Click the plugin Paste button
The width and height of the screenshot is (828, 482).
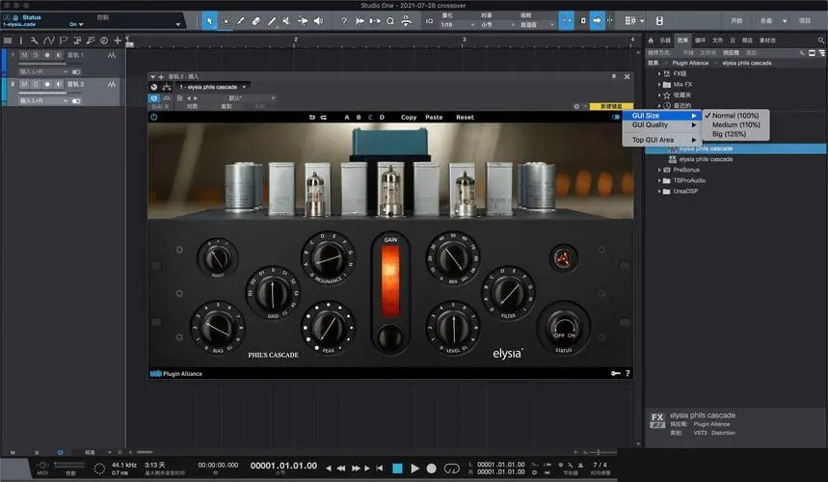tap(434, 118)
